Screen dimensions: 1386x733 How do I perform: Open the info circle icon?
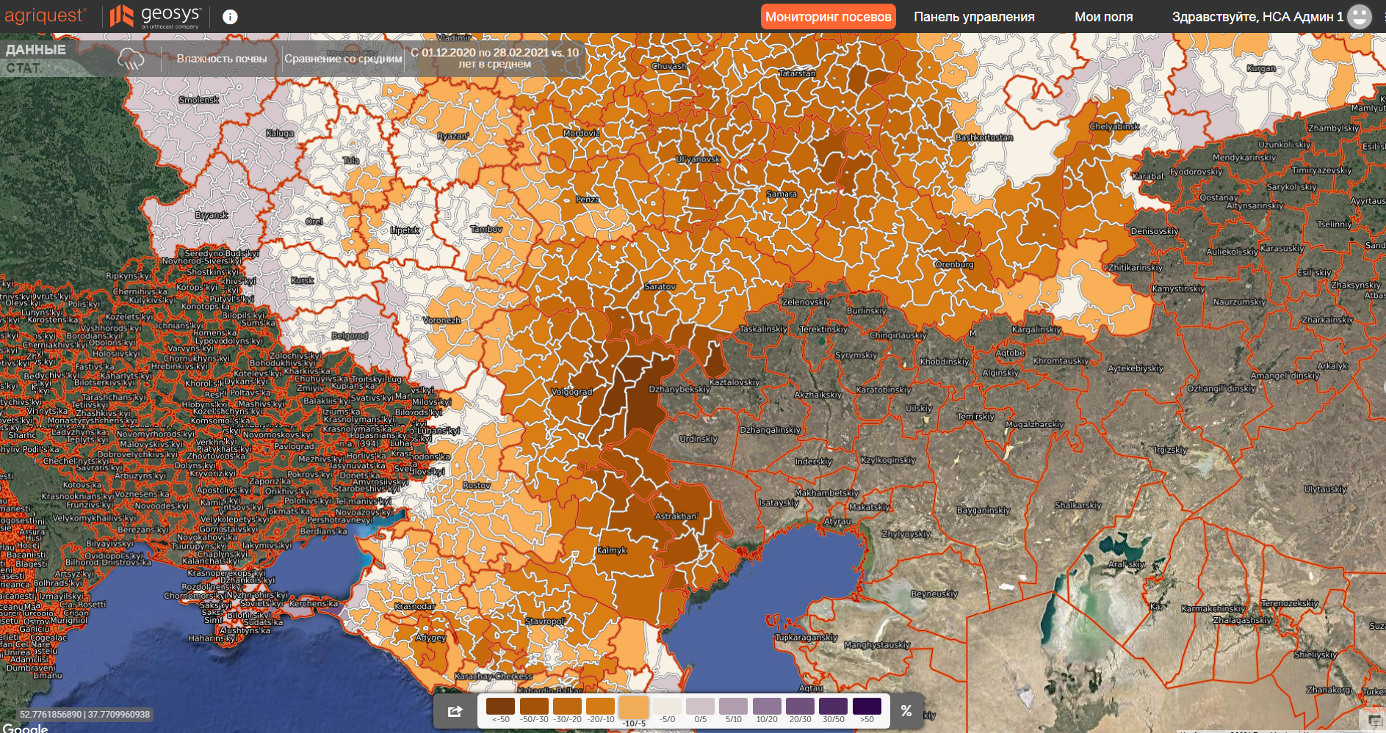pyautogui.click(x=230, y=17)
